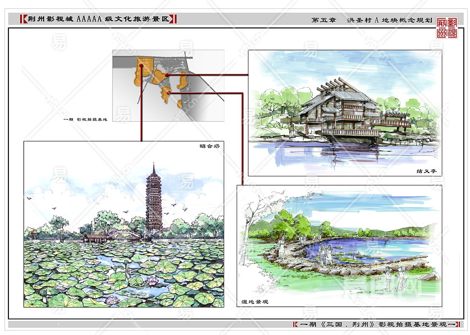Viewport: 470px width, 335px height.
Task: Click chapter heading 第五章 洪圣村 A 地块概念规划
Action: coord(372,20)
